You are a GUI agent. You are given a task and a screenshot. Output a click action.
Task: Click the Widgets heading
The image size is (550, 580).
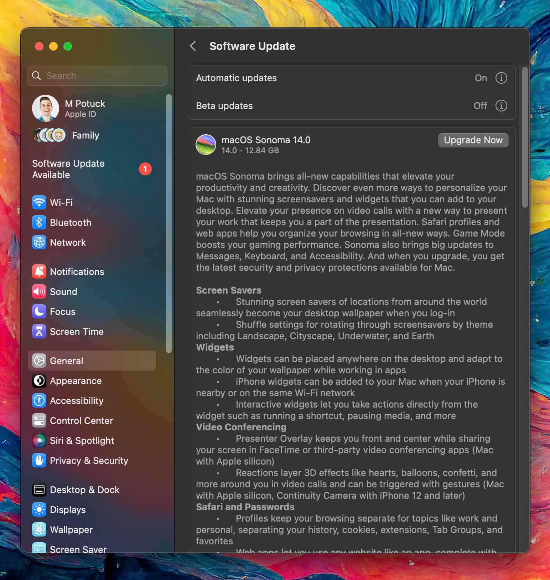coord(215,347)
